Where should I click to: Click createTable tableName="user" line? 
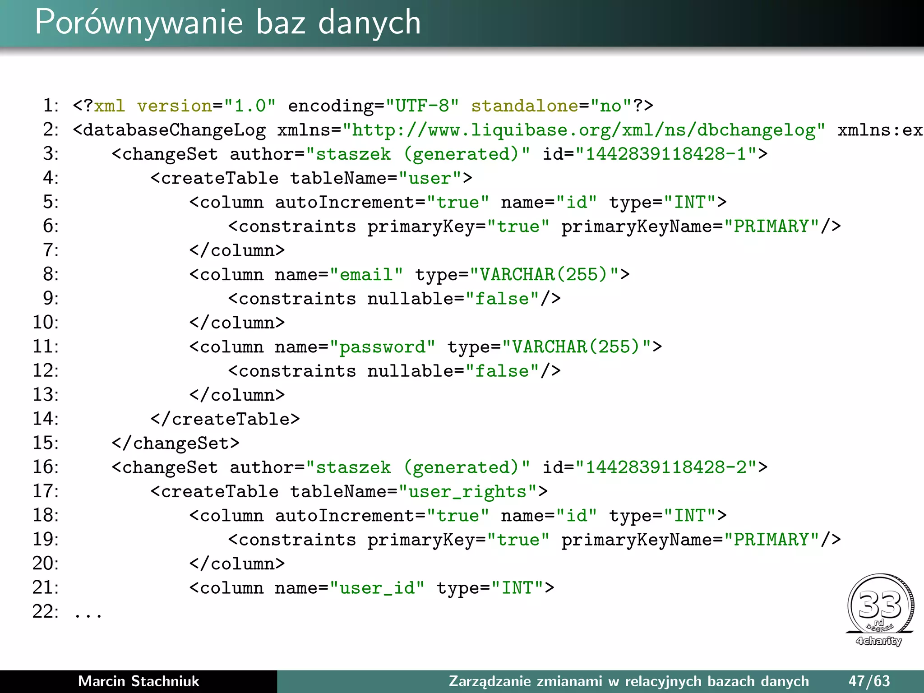click(x=311, y=178)
